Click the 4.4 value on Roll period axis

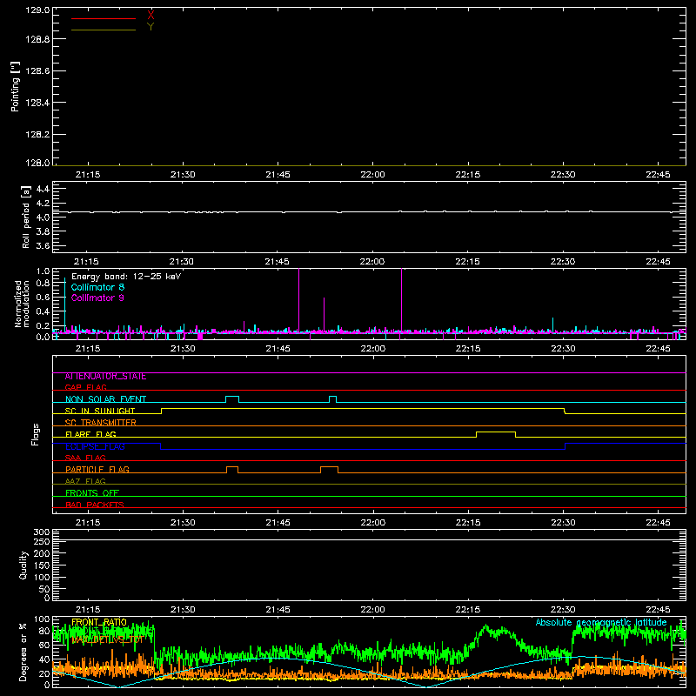43,189
